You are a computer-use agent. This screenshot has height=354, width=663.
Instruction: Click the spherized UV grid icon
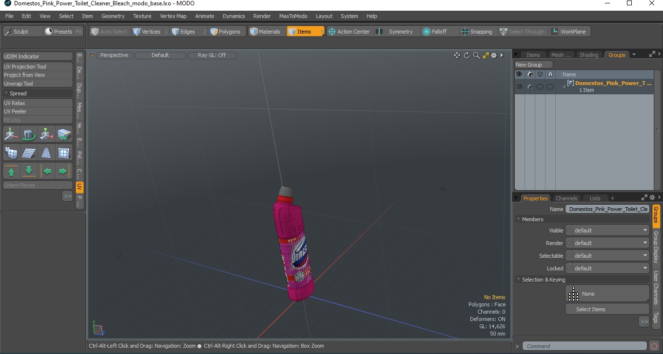coord(64,153)
